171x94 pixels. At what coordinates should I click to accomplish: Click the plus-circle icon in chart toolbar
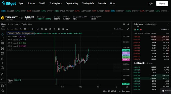pyautogui.click(x=59, y=29)
